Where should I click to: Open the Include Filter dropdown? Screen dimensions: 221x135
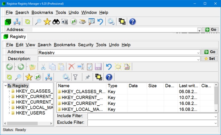pos(215,117)
